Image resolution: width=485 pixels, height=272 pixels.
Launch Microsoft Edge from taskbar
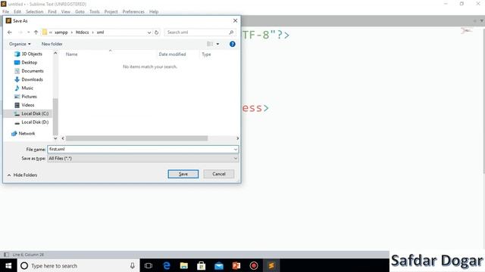point(167,265)
